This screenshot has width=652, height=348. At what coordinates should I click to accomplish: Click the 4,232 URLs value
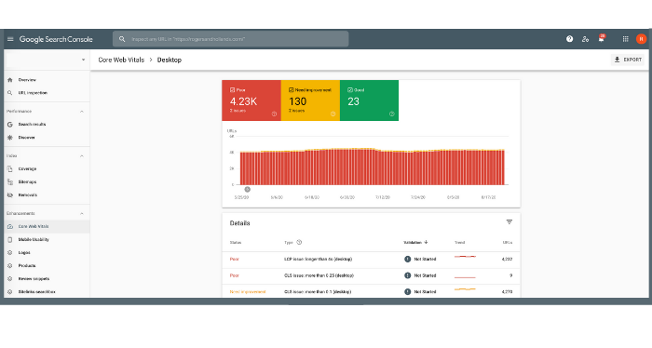click(508, 259)
